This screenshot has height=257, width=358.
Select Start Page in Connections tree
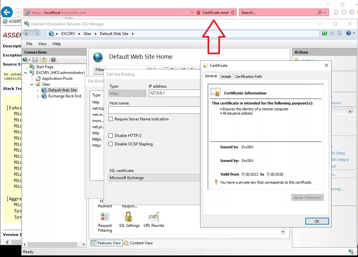click(45, 67)
